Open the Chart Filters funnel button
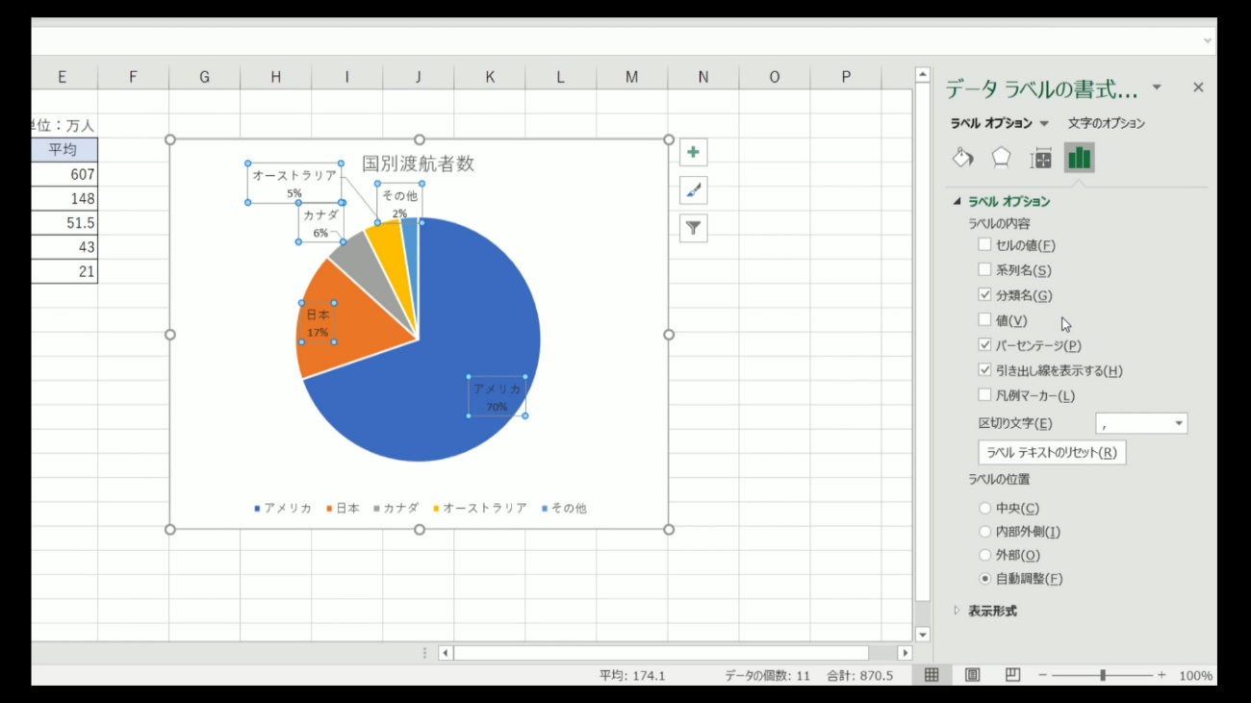Image resolution: width=1251 pixels, height=703 pixels. (x=693, y=228)
